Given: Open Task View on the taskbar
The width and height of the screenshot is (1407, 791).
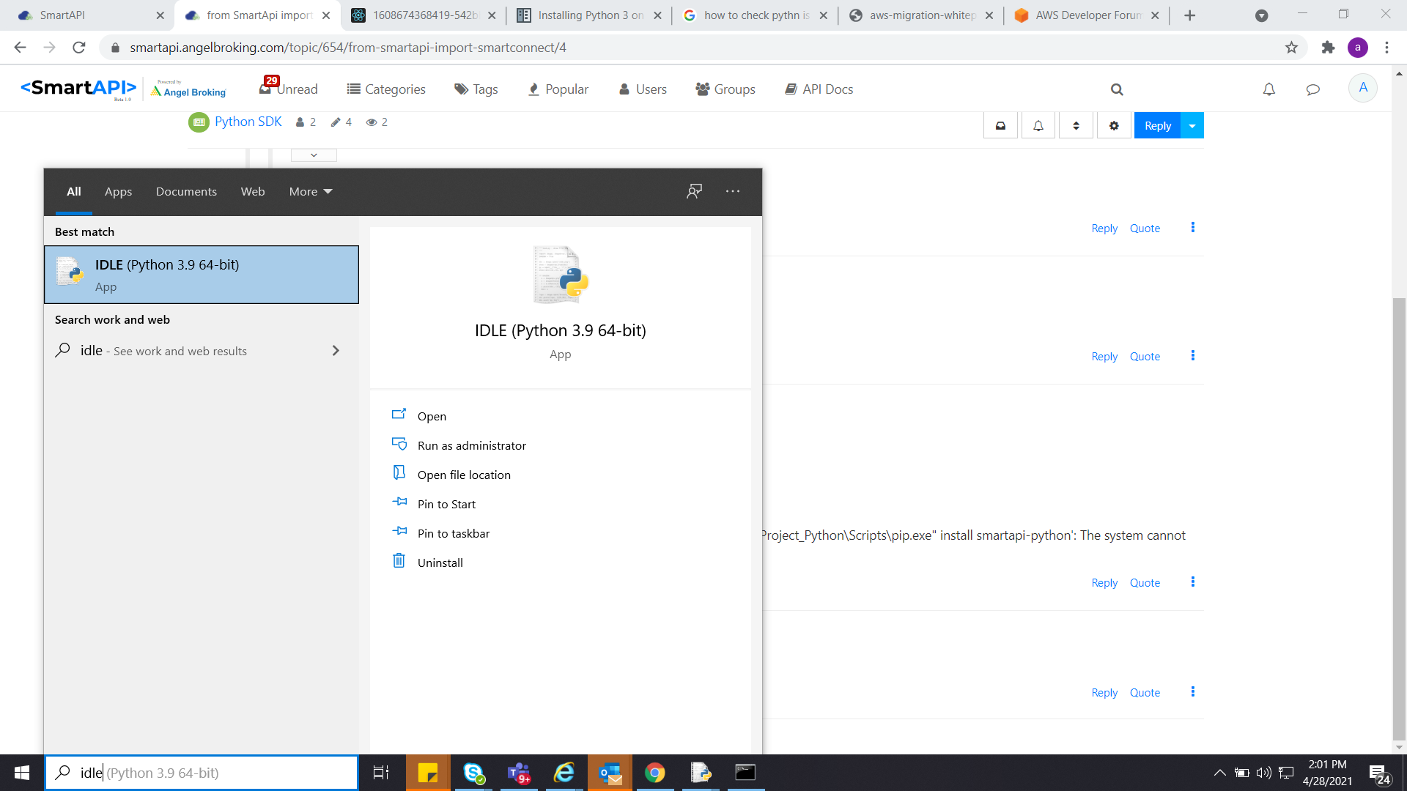Looking at the screenshot, I should (381, 773).
